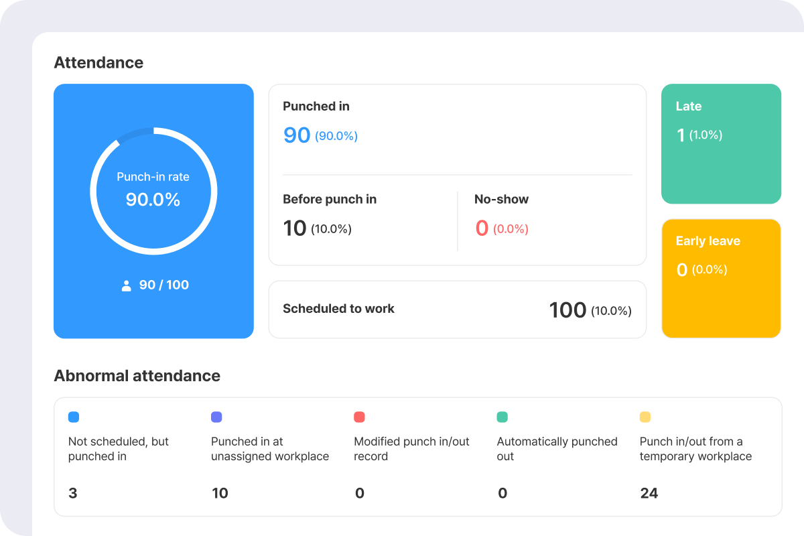The image size is (804, 536).
Task: Switch to the Abnormal attendance section
Action: pyautogui.click(x=137, y=376)
